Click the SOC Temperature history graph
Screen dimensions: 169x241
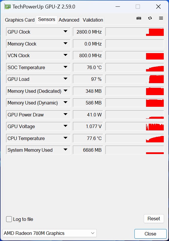[134, 67]
